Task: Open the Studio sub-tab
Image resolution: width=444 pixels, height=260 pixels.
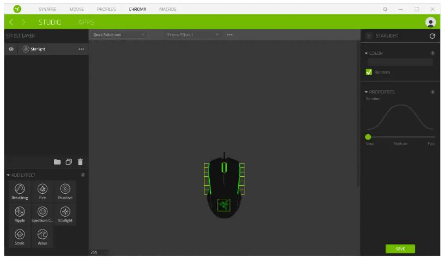Action: [x=50, y=22]
